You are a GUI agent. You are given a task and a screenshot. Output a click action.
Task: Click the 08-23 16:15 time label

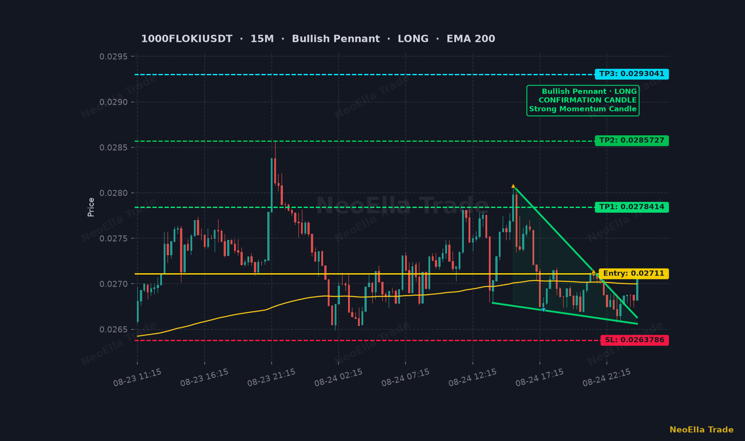click(204, 377)
